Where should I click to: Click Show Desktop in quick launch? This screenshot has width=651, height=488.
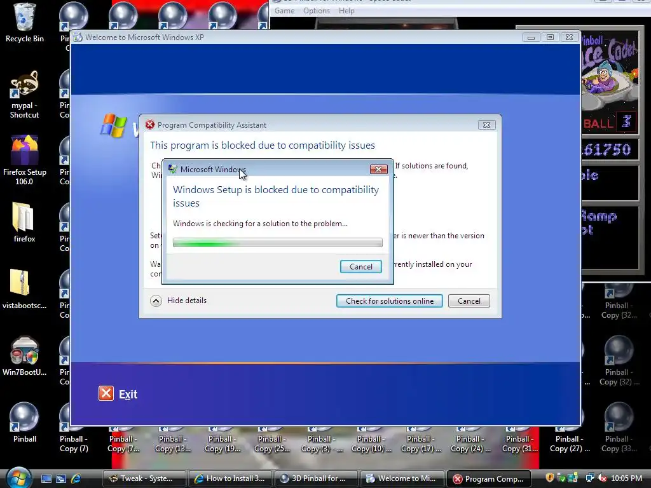[46, 478]
